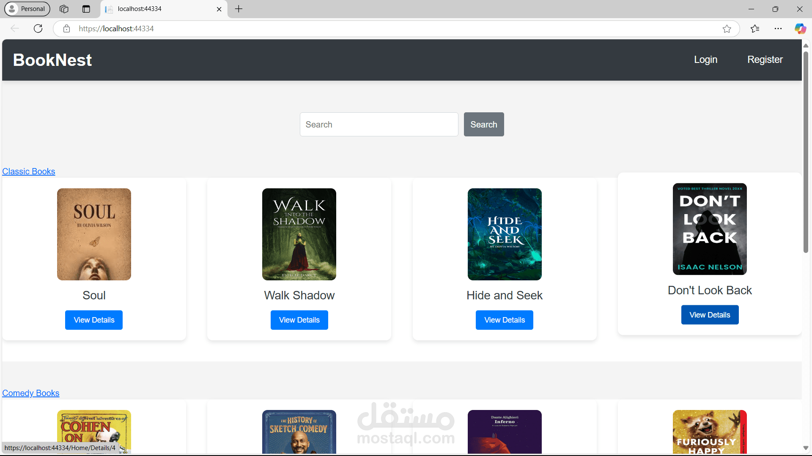Select the Inferno book cover
The width and height of the screenshot is (812, 456).
point(505,432)
